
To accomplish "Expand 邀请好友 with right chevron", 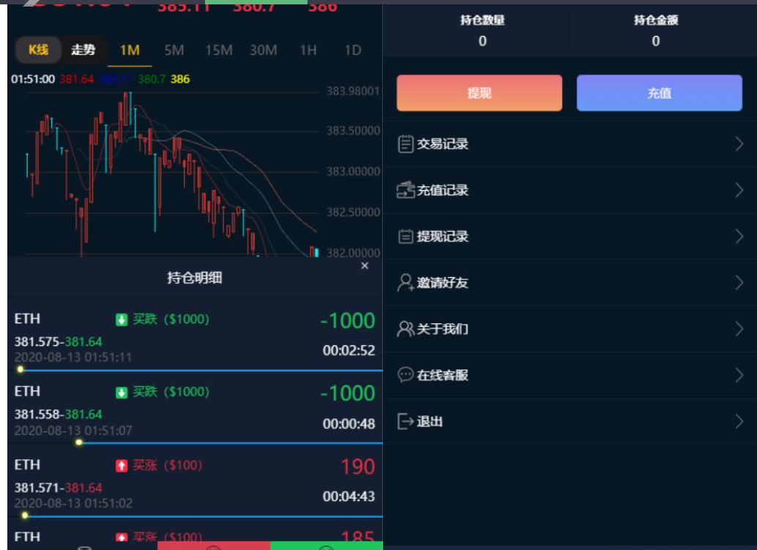I will 739,282.
